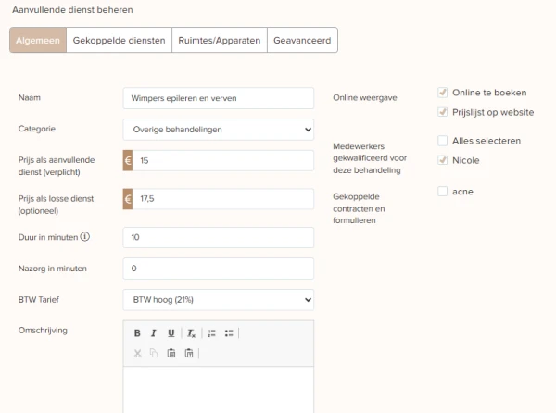Click the euro icon of aanvullende dienst price

(x=128, y=160)
